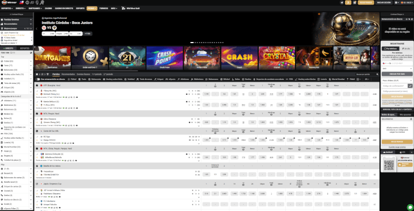414x211 pixels.
Task: Go to previous banner slide arrow
Action: coord(37,29)
